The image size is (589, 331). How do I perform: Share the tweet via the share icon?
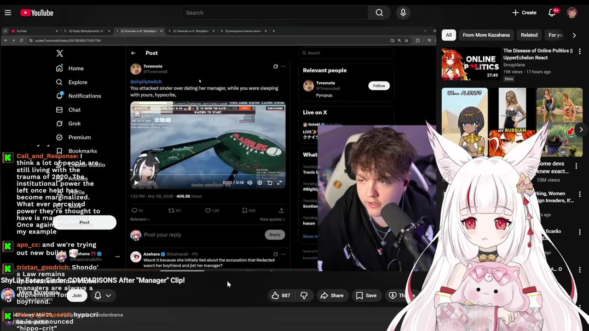(x=281, y=211)
